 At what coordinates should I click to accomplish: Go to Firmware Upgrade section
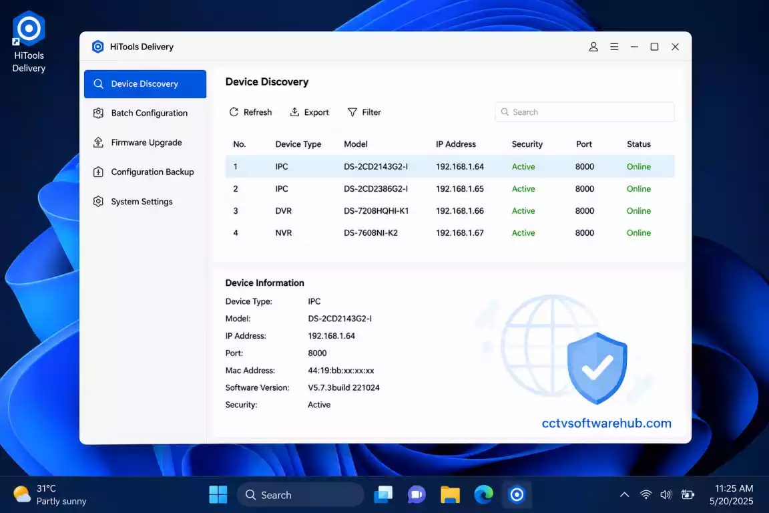(x=145, y=142)
